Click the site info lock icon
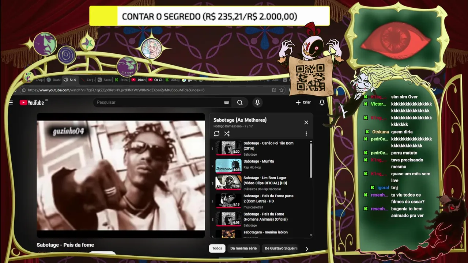 coord(23,90)
